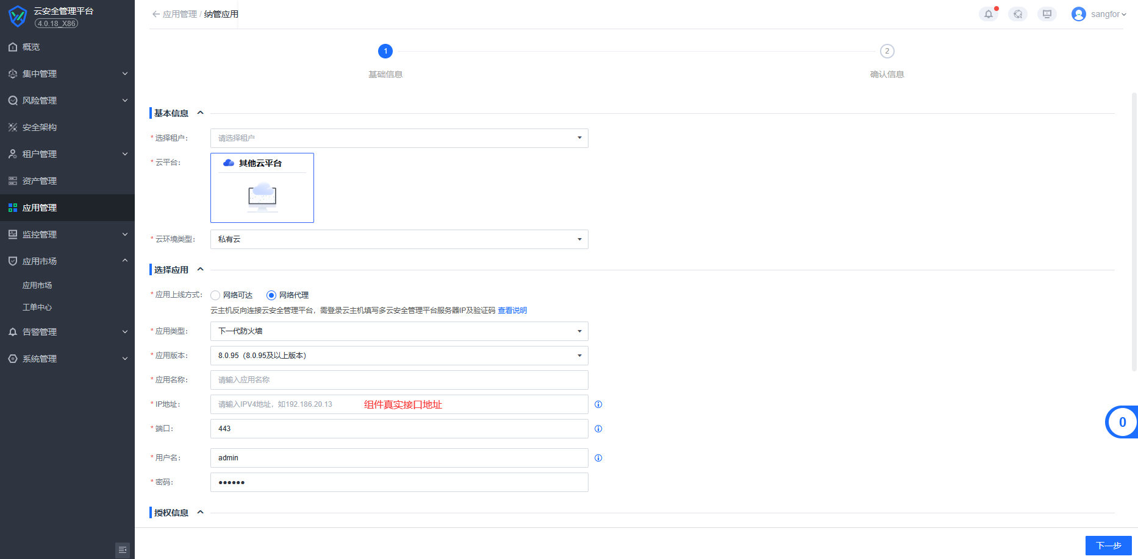Click the info icon beside IP地址 field
This screenshot has width=1138, height=559.
(x=598, y=404)
